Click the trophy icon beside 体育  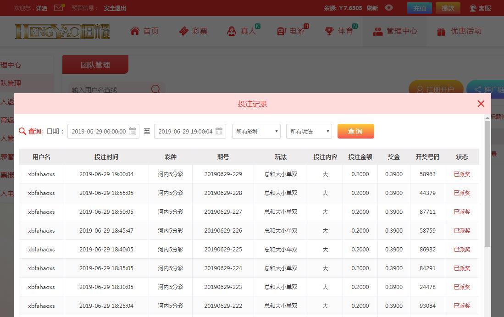point(329,31)
